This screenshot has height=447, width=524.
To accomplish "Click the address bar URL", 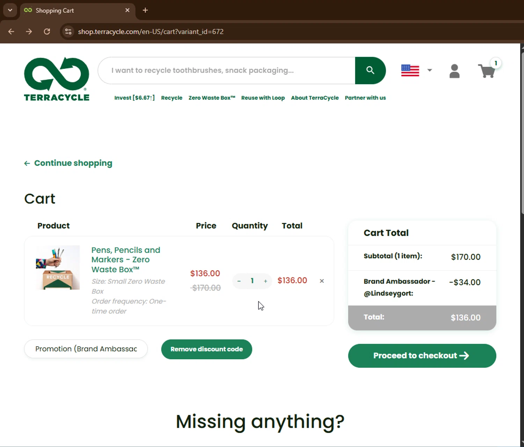I will 151,31.
